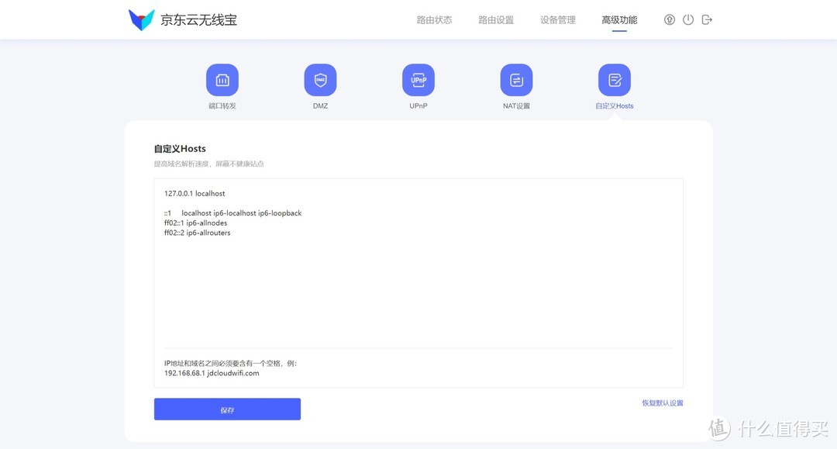Image resolution: width=837 pixels, height=449 pixels.
Task: Open the 路由设置 menu
Action: [495, 19]
